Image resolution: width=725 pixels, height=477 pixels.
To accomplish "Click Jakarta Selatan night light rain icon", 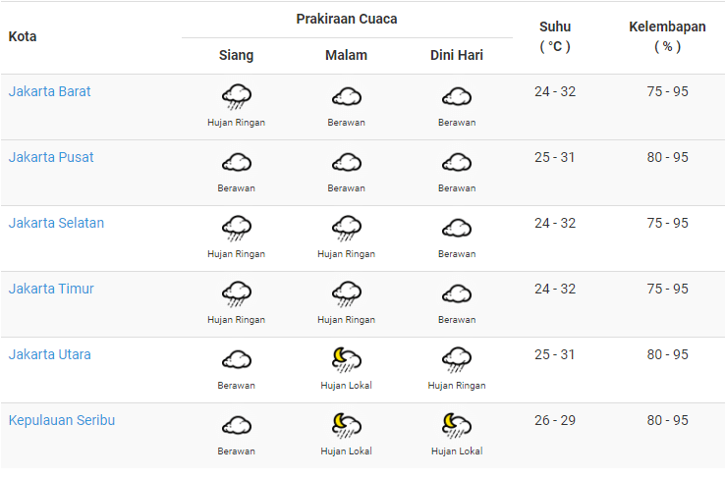I will [x=346, y=229].
